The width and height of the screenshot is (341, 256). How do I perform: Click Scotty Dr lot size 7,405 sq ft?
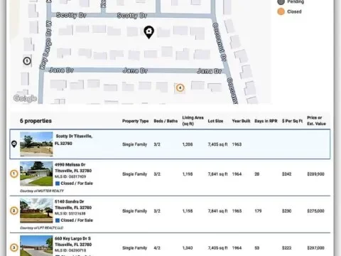(218, 144)
